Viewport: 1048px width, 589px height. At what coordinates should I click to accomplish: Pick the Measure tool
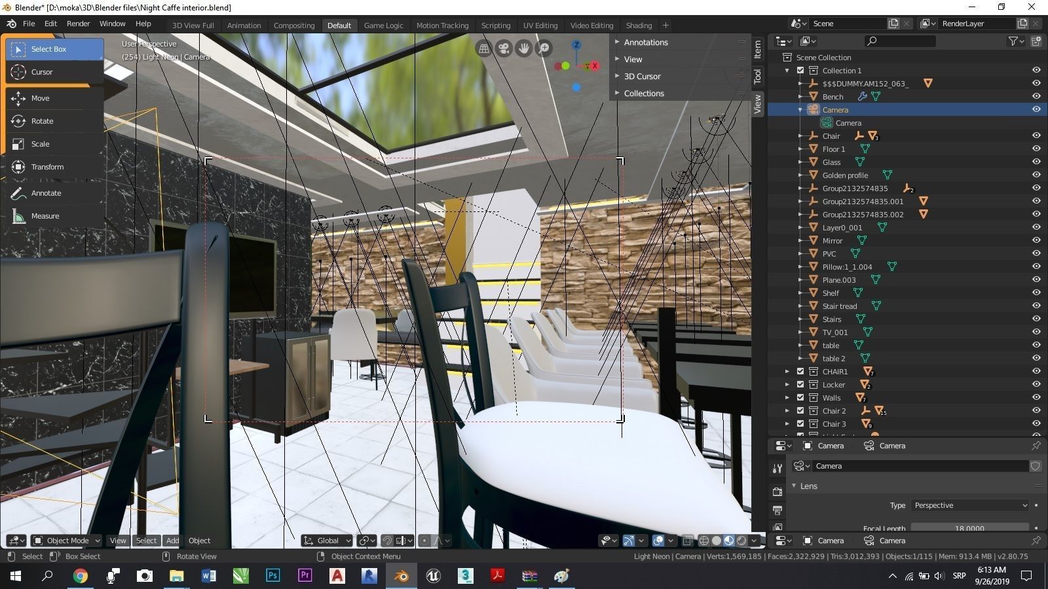point(55,216)
